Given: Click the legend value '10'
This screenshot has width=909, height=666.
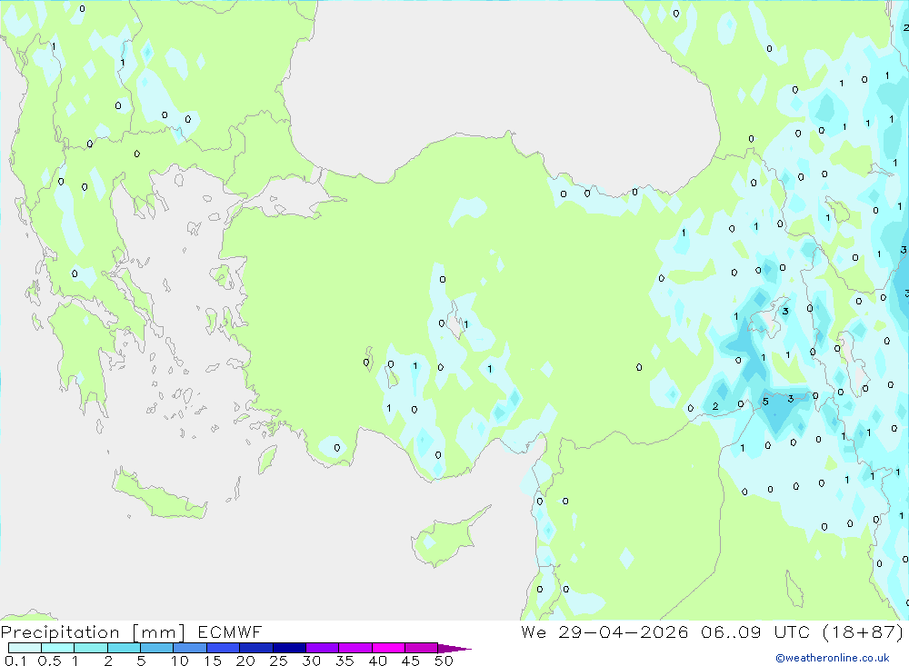Looking at the screenshot, I should point(180,661).
